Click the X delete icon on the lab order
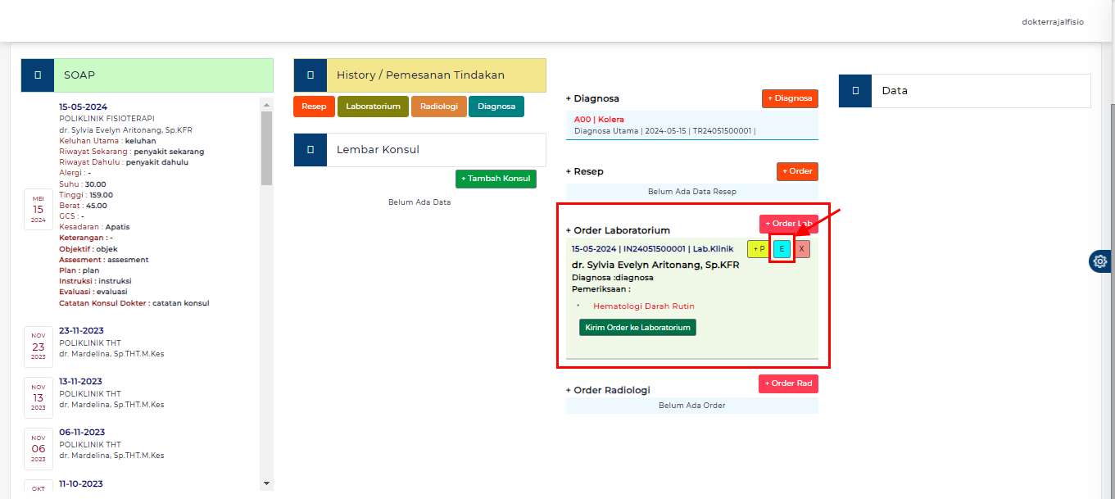Image resolution: width=1115 pixels, height=499 pixels. [801, 248]
